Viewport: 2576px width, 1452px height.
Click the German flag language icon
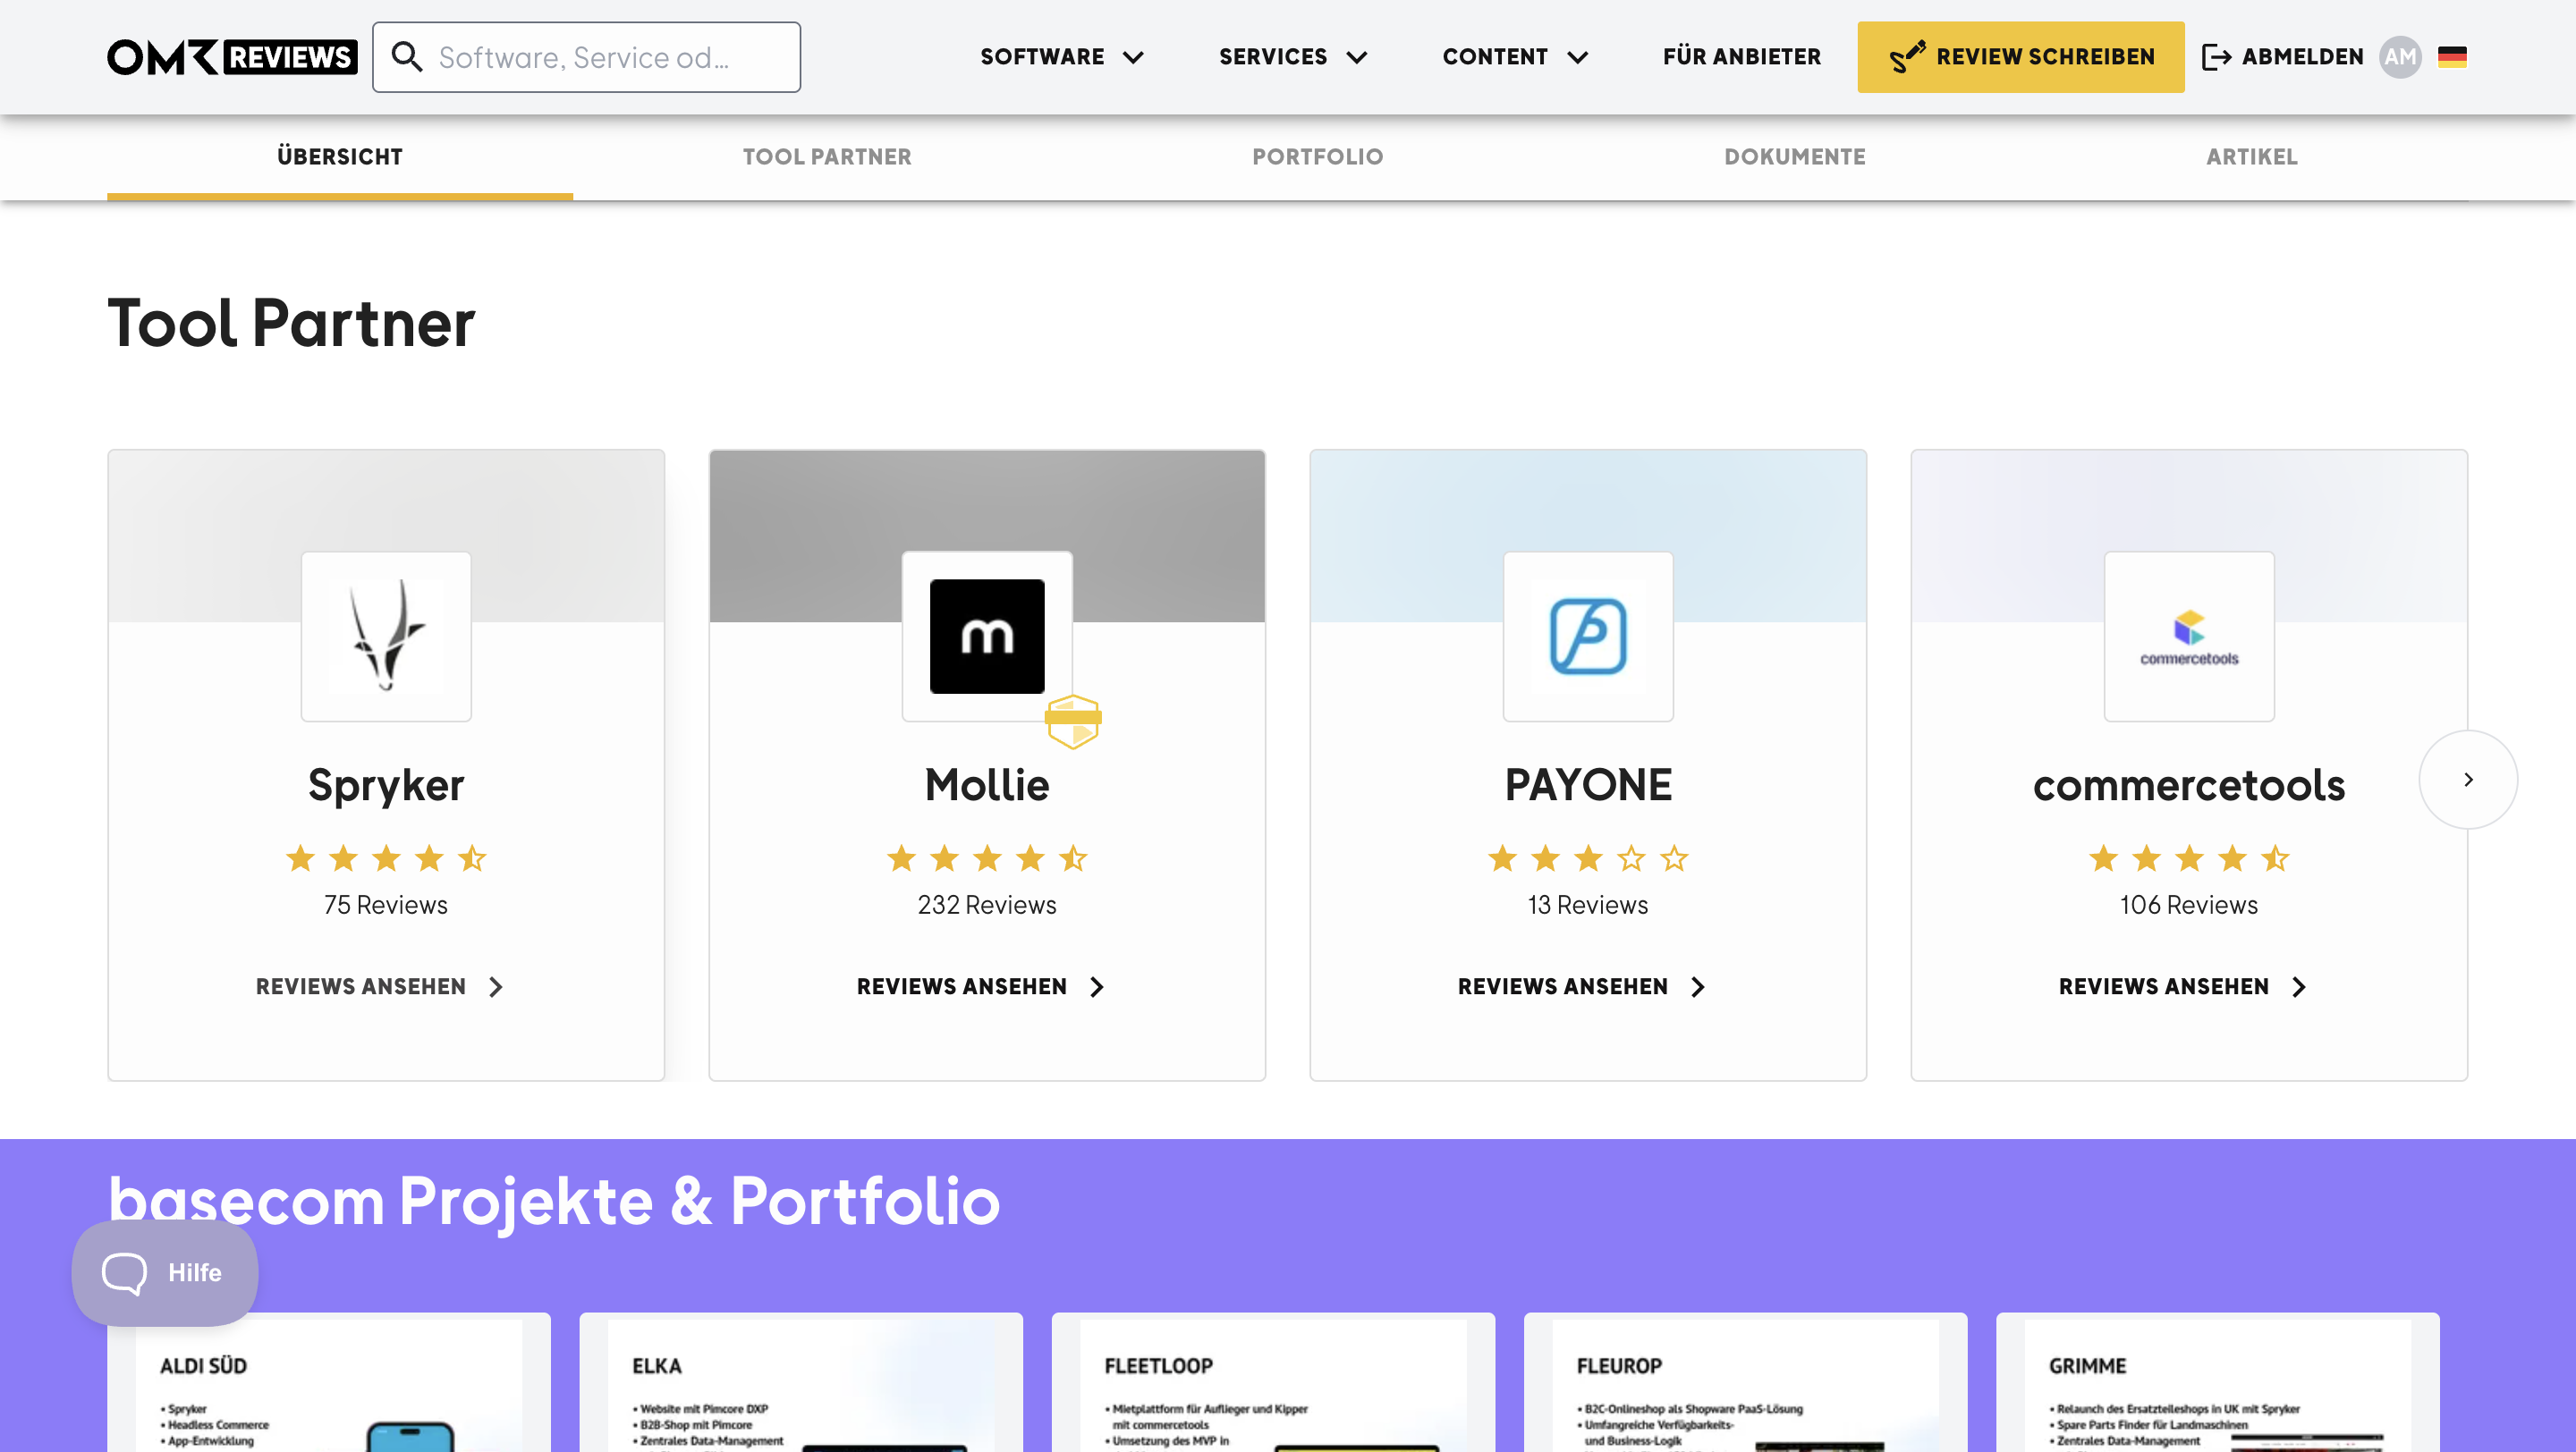[x=2452, y=57]
